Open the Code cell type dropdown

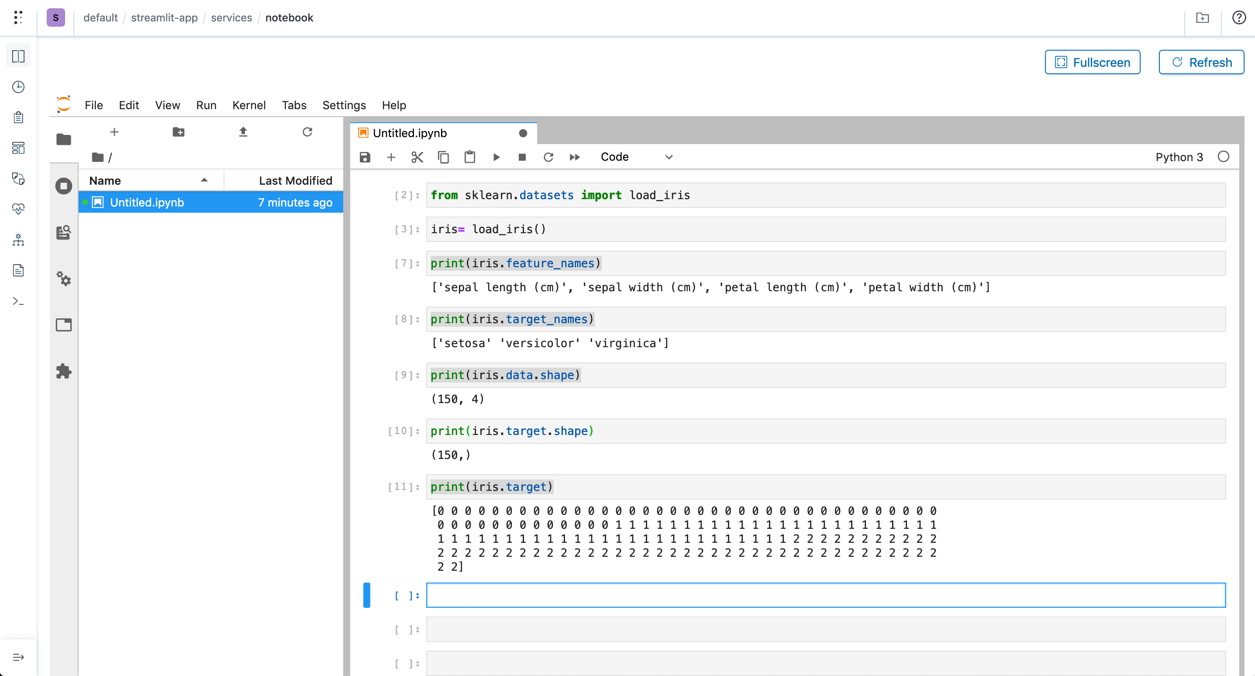coord(636,157)
